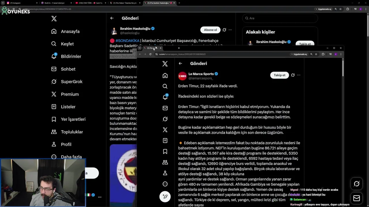Image resolution: width=369 pixels, height=207 pixels.
Task: Open new tab in the back browser window
Action: click(x=179, y=3)
